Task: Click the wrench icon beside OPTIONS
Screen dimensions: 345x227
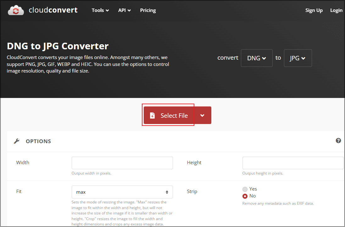Action: [16, 141]
